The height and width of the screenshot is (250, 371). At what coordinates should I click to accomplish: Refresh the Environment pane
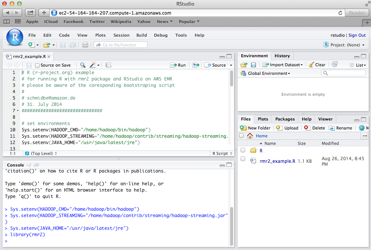pos(334,65)
